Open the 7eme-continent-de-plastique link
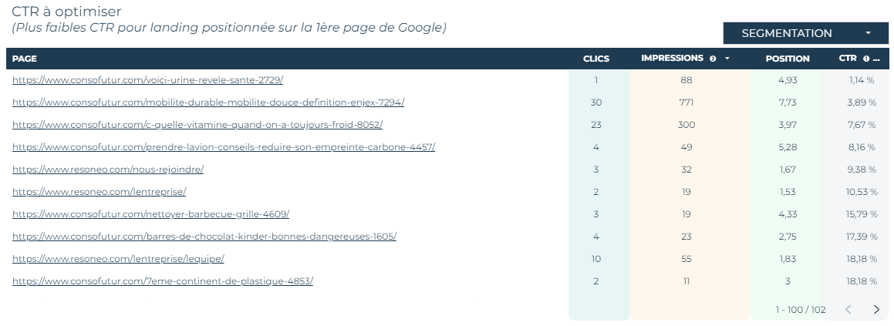This screenshot has width=894, height=326. (x=163, y=281)
